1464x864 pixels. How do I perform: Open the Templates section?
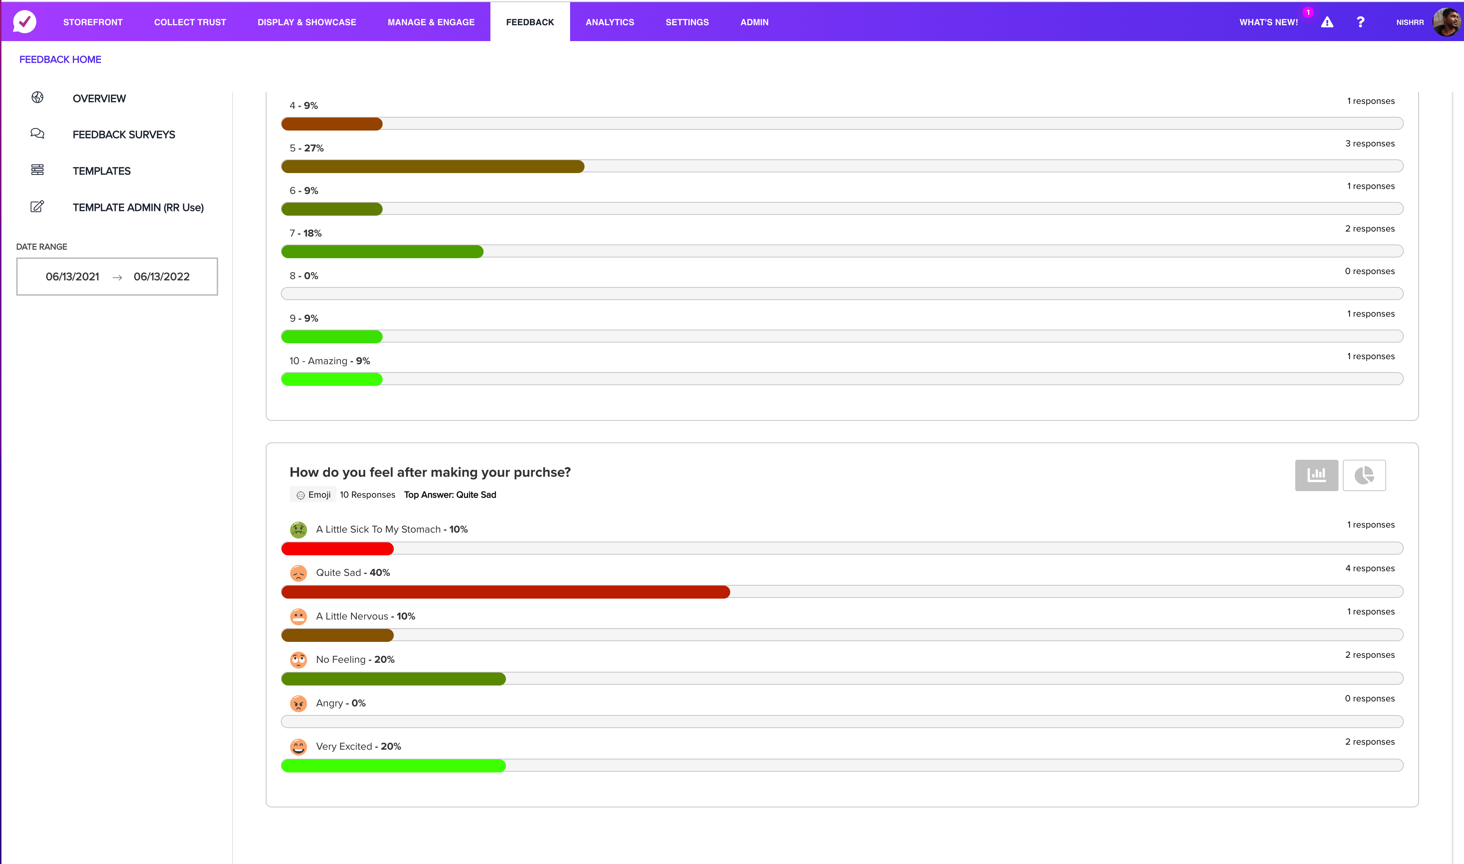coord(101,171)
